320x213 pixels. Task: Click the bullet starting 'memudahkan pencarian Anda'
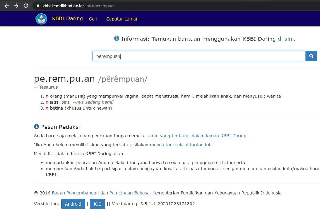(x=145, y=163)
